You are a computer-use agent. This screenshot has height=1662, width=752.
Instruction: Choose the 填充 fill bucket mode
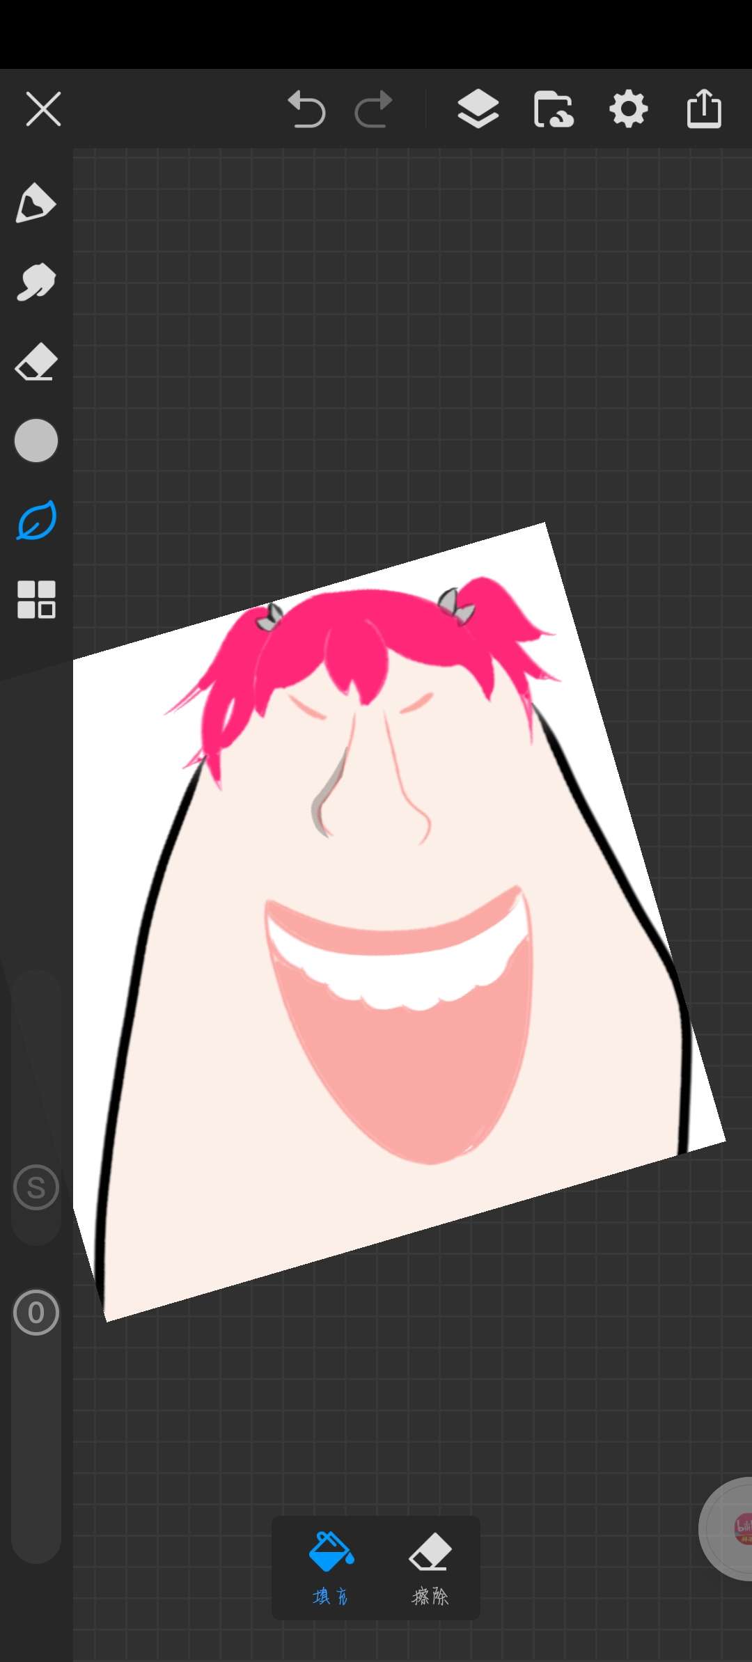click(331, 1567)
